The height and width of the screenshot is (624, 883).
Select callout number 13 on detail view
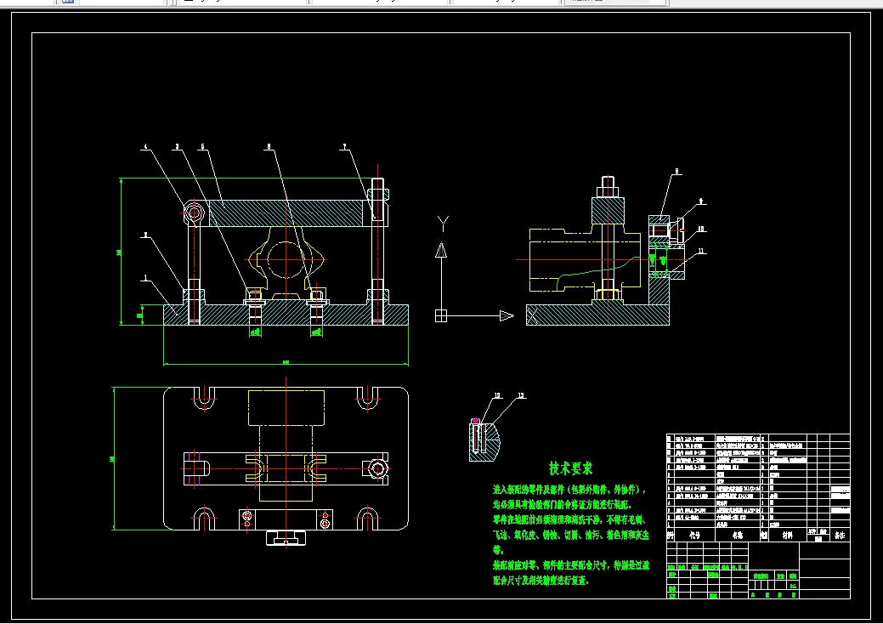coord(521,396)
